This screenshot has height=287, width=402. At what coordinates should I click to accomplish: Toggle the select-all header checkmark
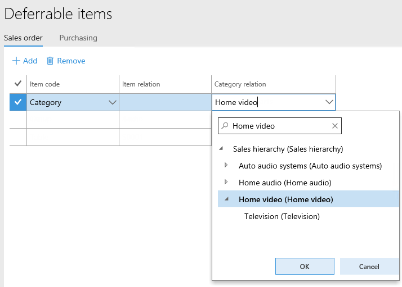coord(18,84)
